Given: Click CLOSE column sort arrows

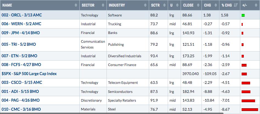Looking at the screenshot, I should coord(198,5).
